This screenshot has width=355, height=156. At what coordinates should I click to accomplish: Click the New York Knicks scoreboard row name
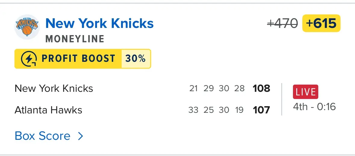pos(54,88)
